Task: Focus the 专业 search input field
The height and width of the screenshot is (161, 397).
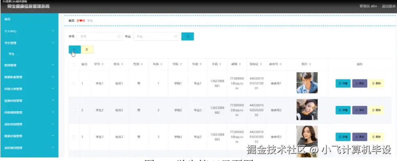Action: click(x=156, y=36)
